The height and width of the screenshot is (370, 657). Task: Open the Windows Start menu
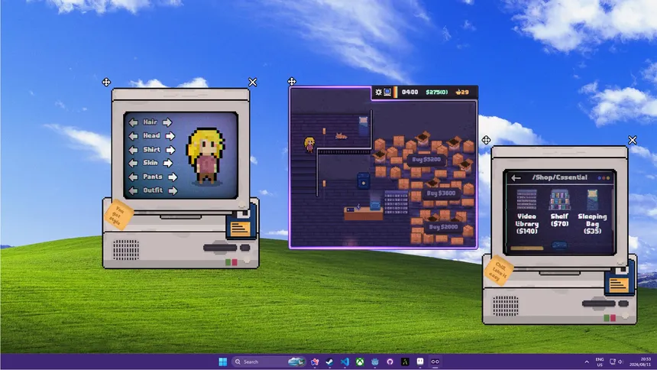[223, 362]
